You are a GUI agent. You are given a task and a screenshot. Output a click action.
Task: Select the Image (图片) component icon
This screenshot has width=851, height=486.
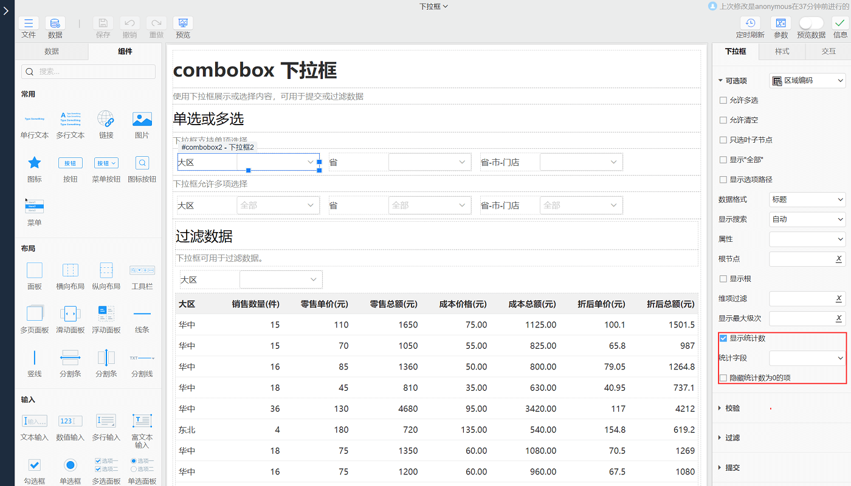pos(142,119)
